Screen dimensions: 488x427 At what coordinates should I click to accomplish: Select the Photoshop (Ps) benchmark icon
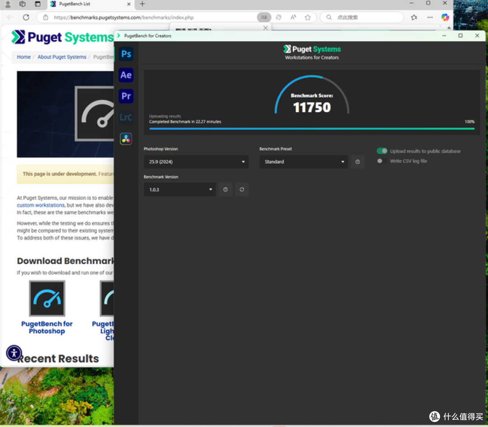[126, 54]
